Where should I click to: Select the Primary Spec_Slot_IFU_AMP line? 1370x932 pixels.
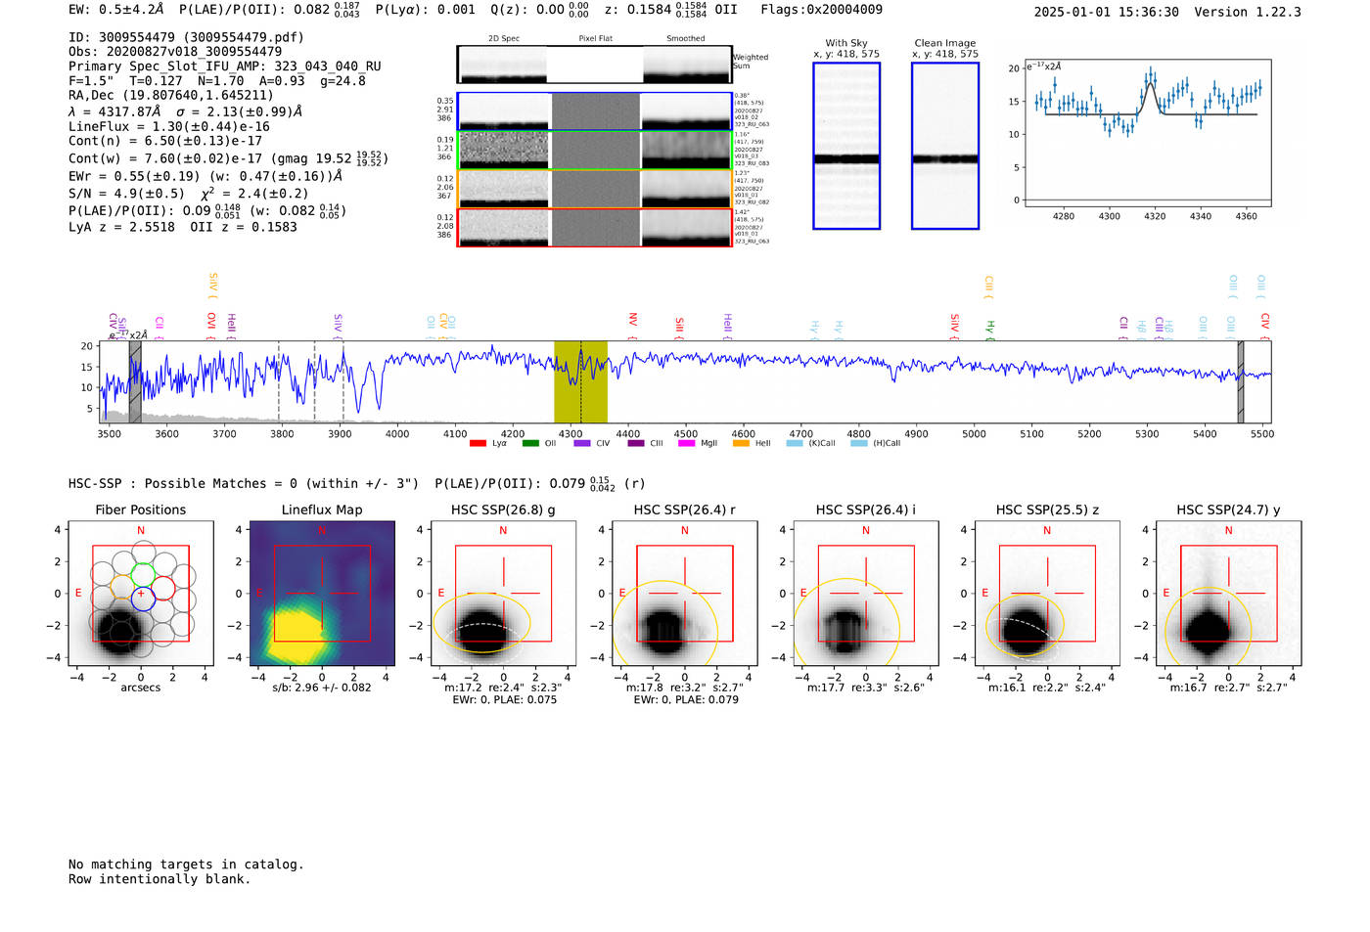[x=225, y=67]
